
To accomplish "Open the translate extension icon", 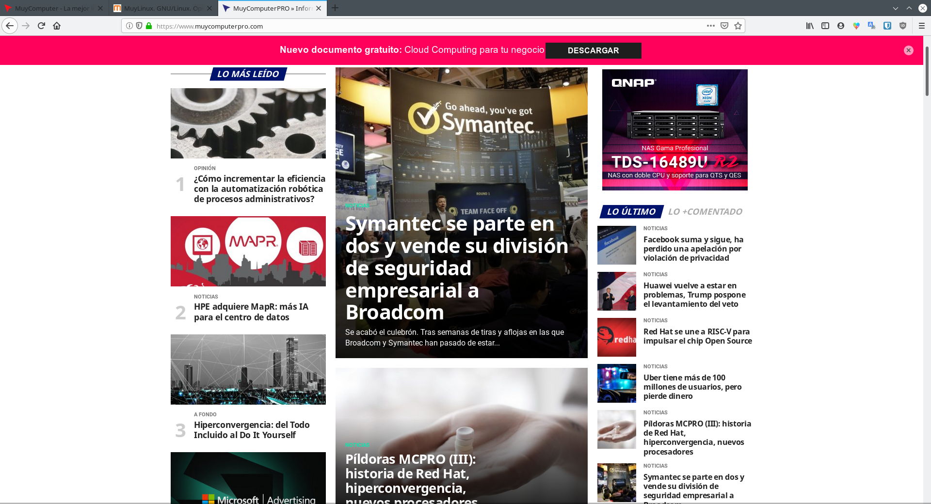I will click(872, 26).
